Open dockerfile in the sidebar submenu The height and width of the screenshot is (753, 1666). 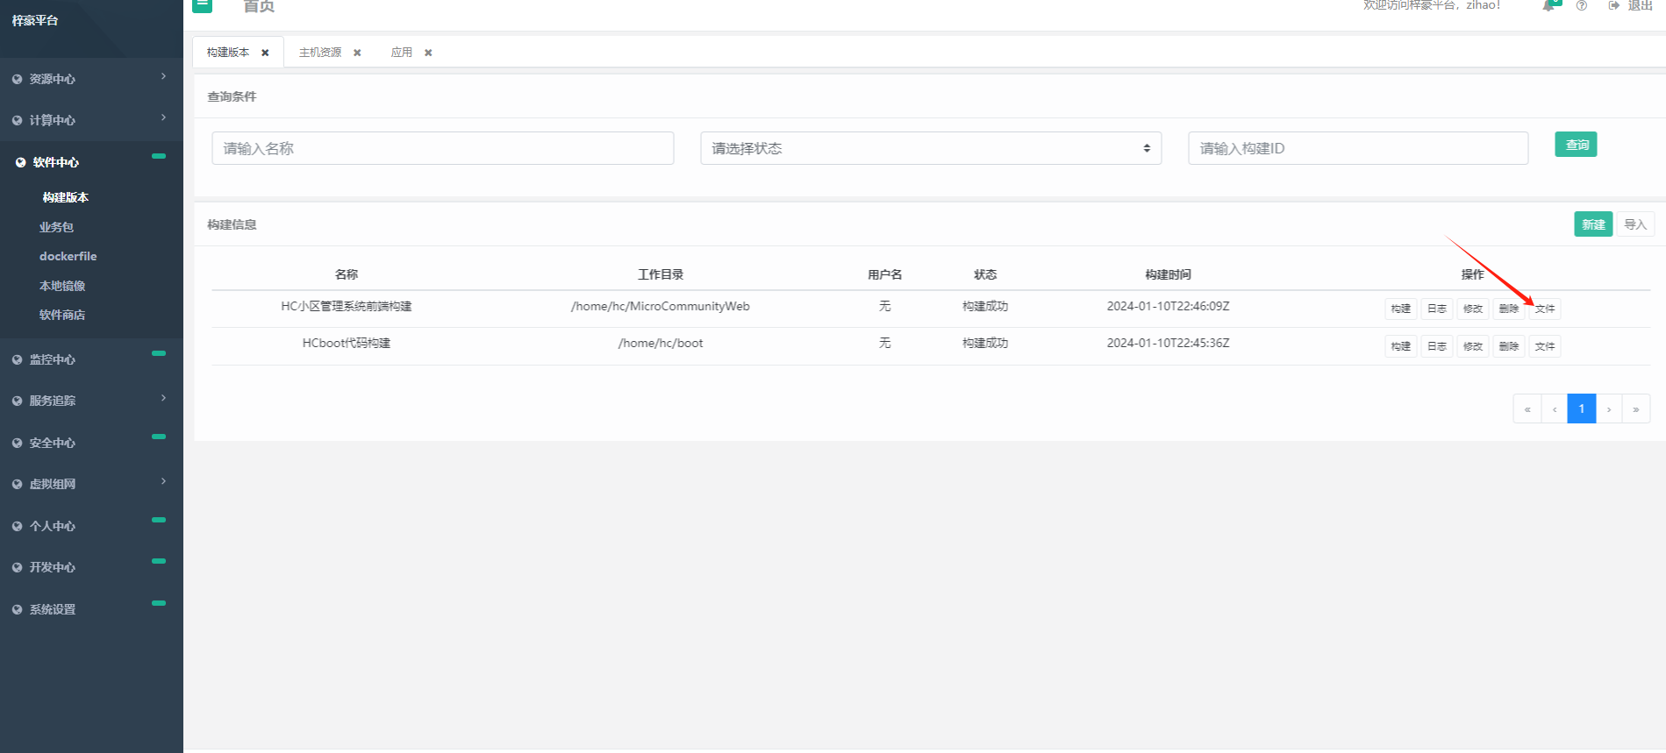tap(68, 256)
